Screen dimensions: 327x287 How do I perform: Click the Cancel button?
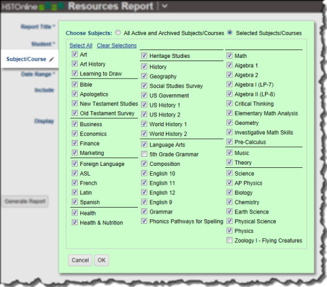pyautogui.click(x=80, y=260)
